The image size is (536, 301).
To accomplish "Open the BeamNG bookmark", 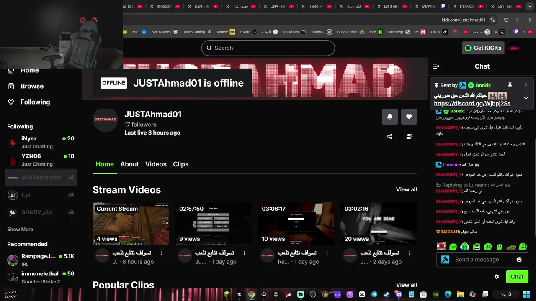I will 322,32.
